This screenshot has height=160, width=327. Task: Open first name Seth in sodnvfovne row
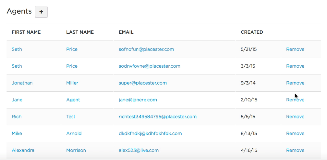pos(17,66)
